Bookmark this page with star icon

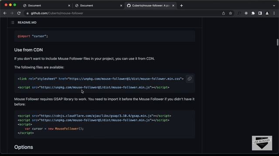click(x=231, y=13)
